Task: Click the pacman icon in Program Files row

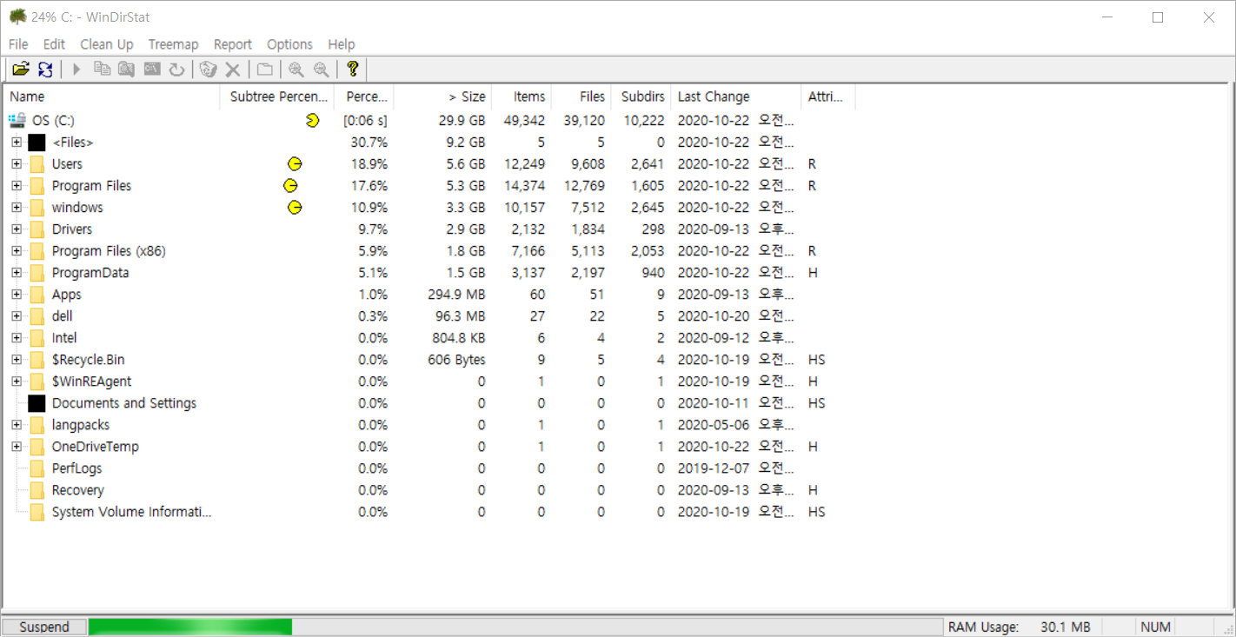Action: click(290, 185)
